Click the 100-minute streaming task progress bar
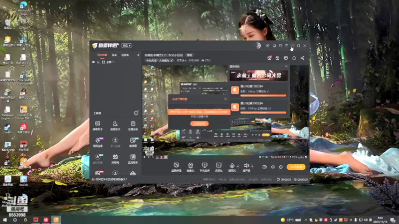Viewport: 399px width, 224px height. click(x=263, y=96)
